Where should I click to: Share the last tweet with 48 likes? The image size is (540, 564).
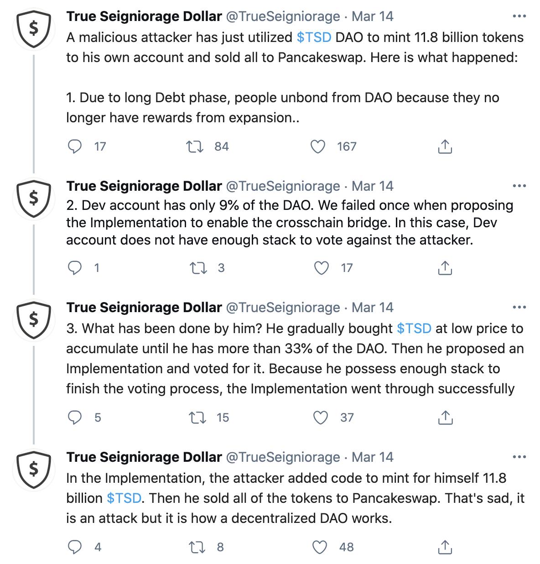click(445, 547)
